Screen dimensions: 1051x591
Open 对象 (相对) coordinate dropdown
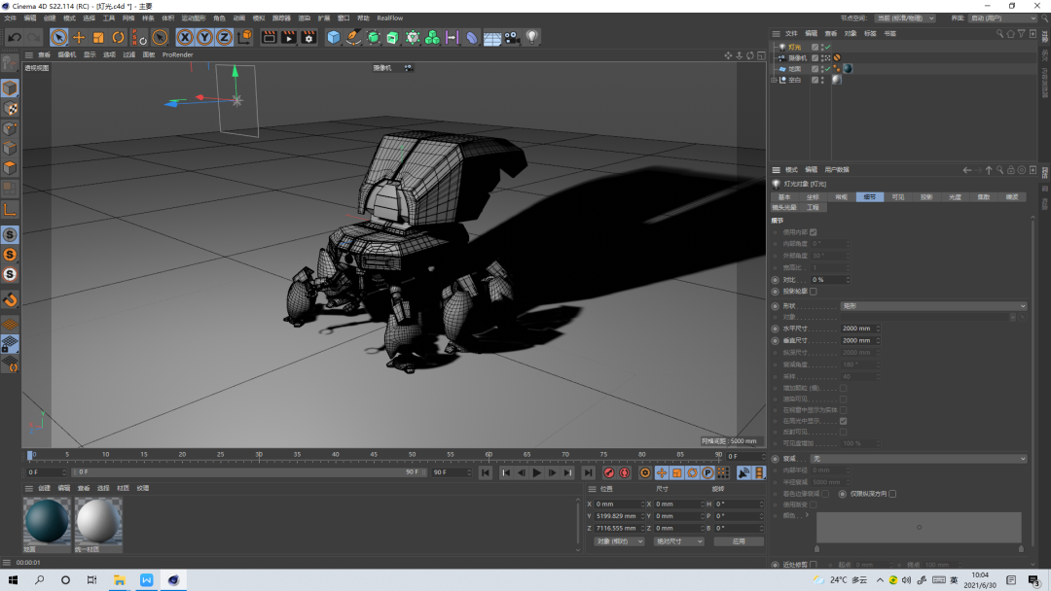click(x=619, y=541)
